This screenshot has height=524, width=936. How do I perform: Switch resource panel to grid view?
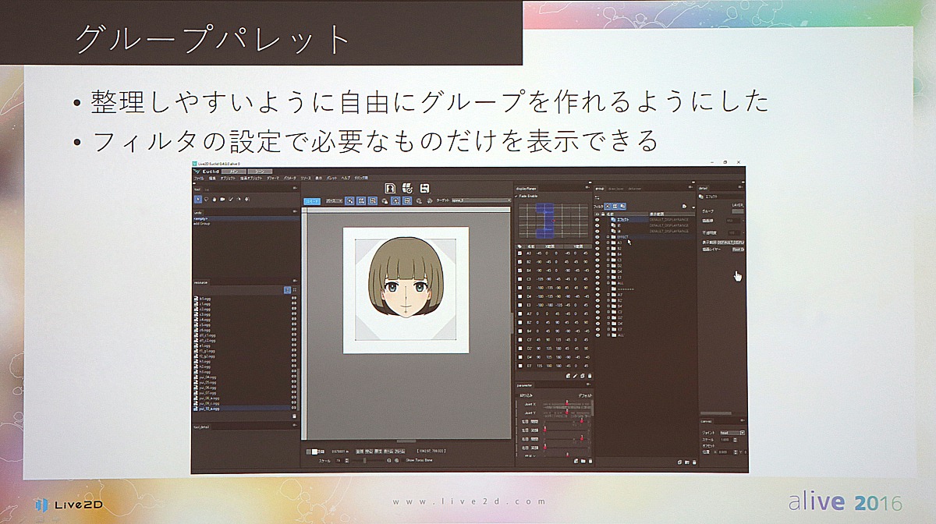[295, 290]
